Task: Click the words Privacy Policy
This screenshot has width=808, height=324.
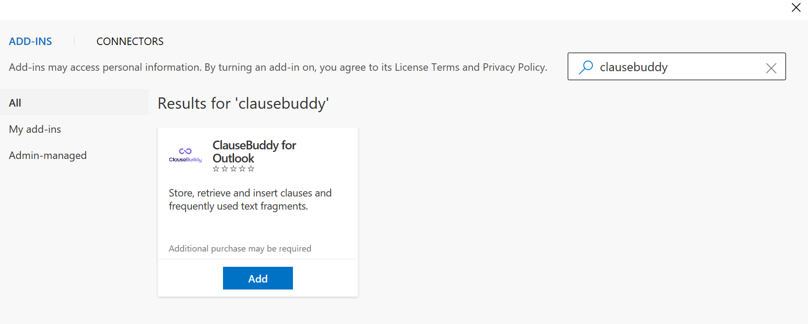Action: pos(514,67)
